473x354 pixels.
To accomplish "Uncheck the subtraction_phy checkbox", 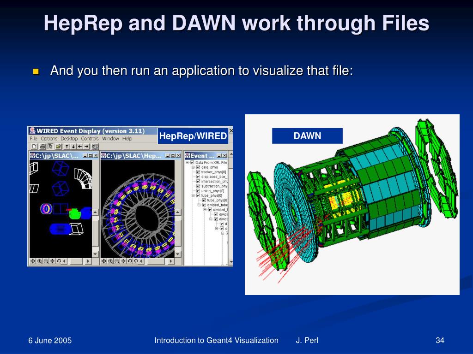I will (198, 186).
